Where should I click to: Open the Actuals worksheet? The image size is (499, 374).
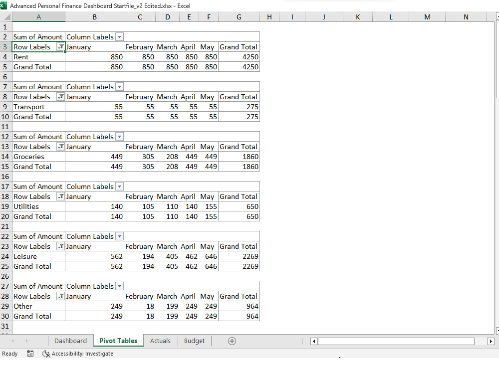[x=160, y=341]
